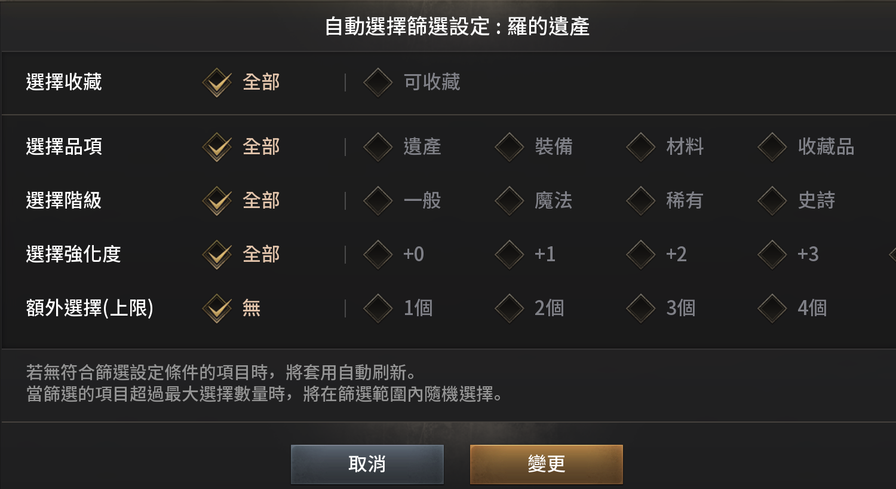Uncheck 全部 in the 選擇品項 row

(x=217, y=147)
